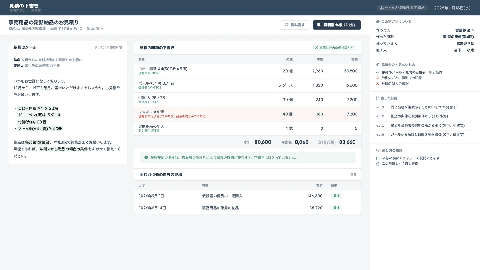The height and width of the screenshot is (270, 480).
Task: Open revision entry v1.2 配送の条件
Action: tap(425, 116)
